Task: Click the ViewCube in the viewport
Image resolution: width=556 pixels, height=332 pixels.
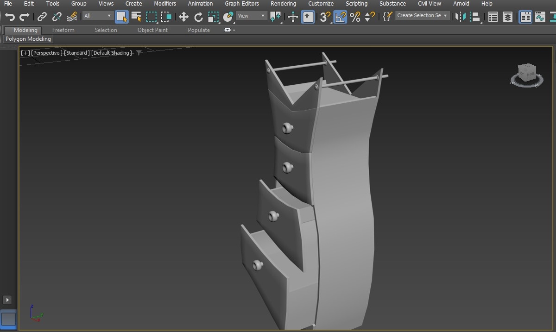Action: pyautogui.click(x=527, y=73)
